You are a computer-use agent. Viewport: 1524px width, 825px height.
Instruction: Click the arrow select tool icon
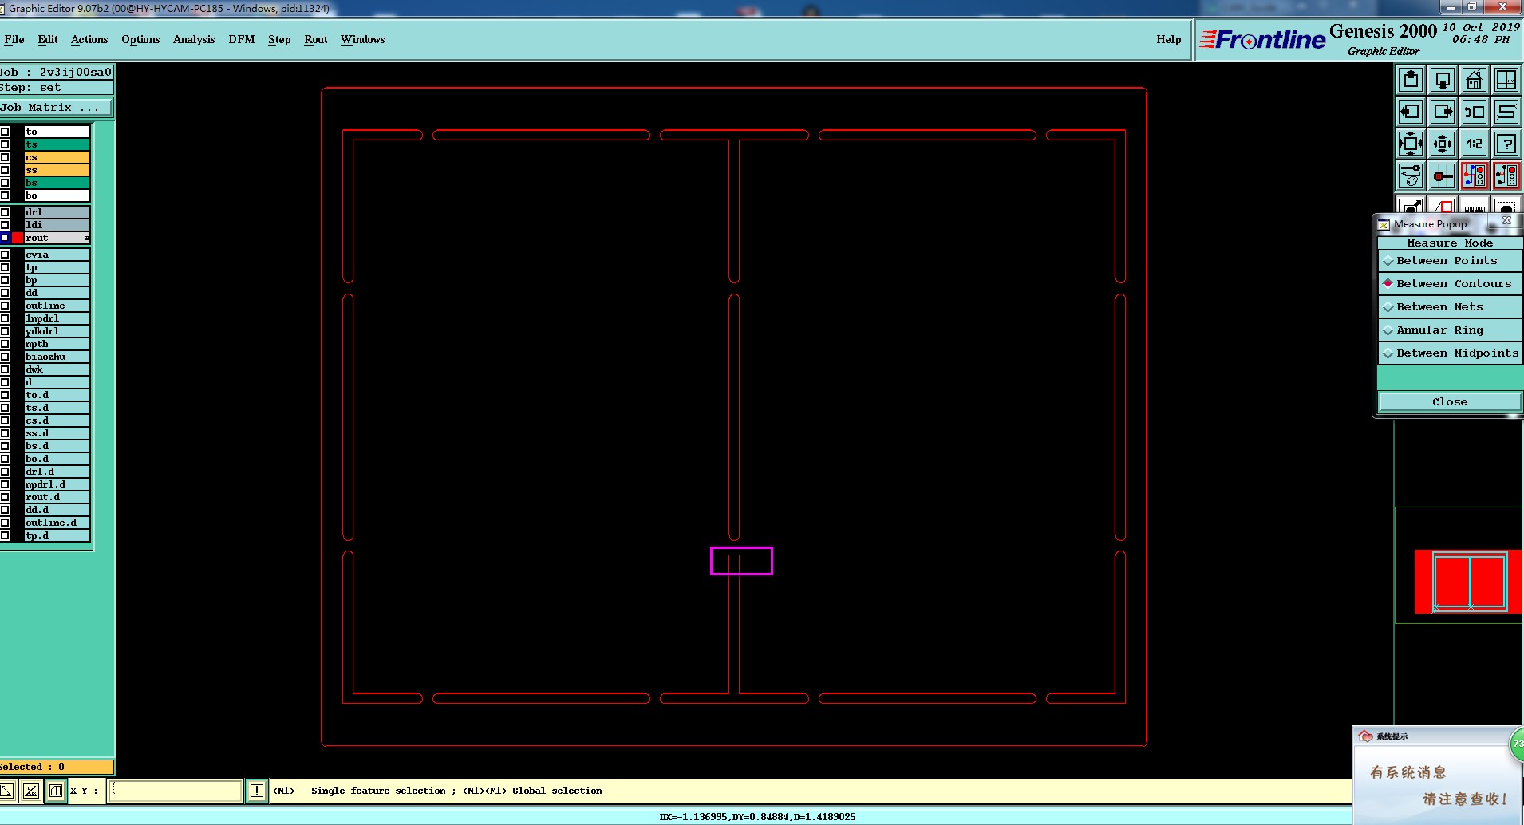coord(1411,205)
